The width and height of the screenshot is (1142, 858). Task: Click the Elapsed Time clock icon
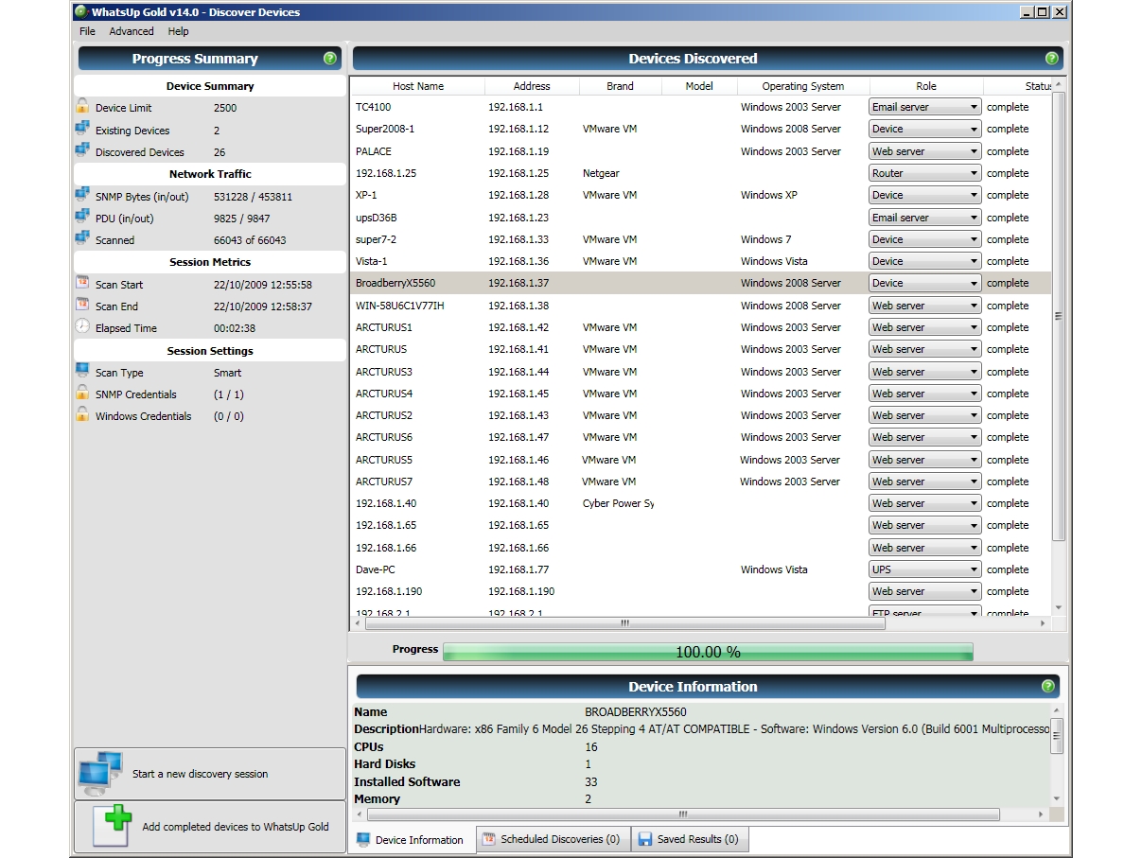82,327
